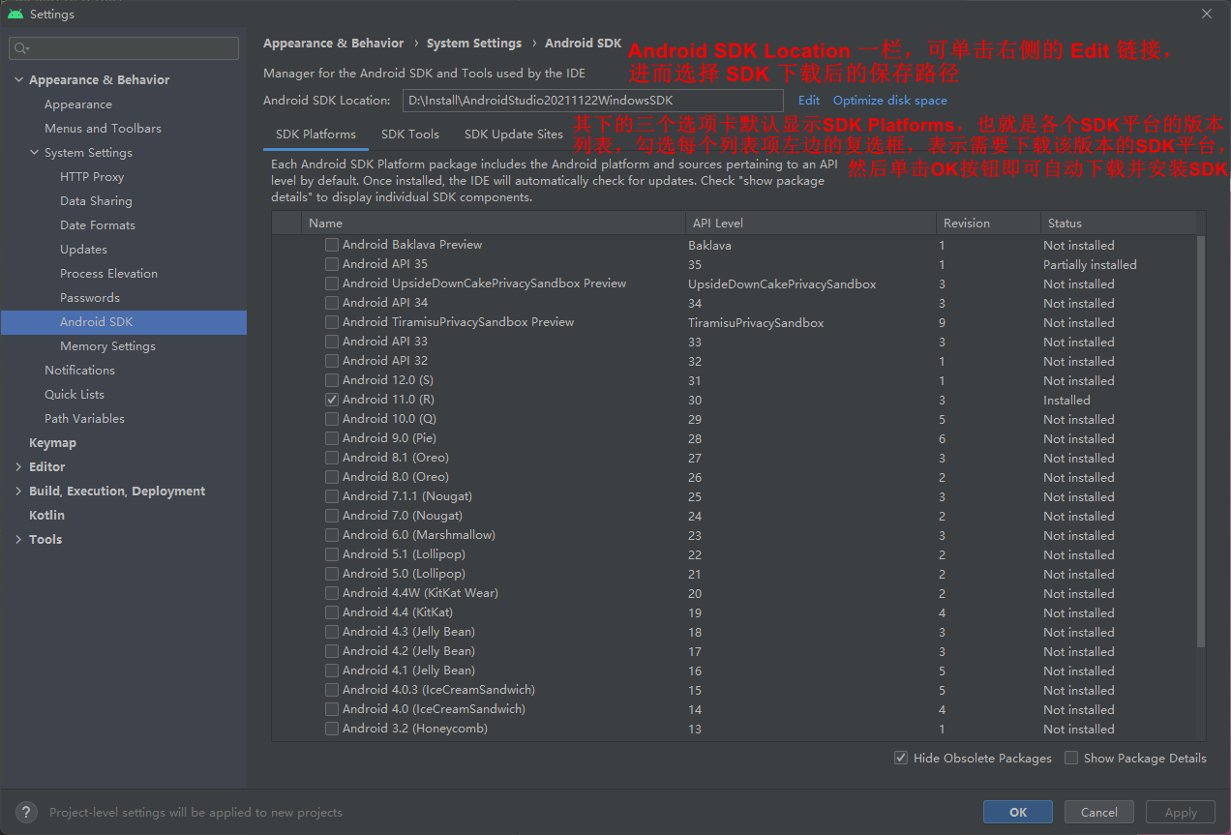Select Data Sharing settings
The width and height of the screenshot is (1231, 835).
tap(96, 201)
